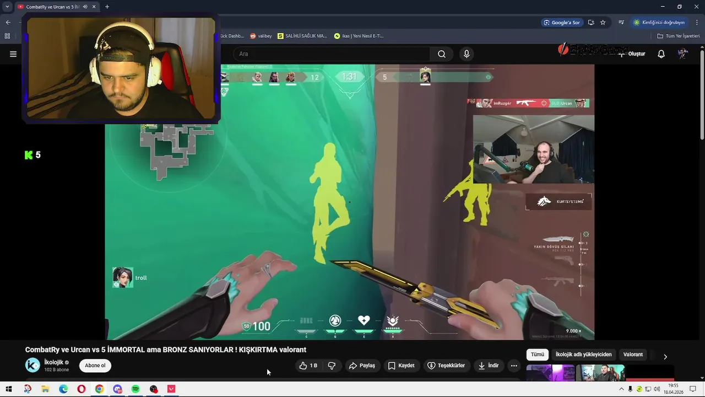
Task: Open YouTube notifications bell
Action: click(x=661, y=54)
